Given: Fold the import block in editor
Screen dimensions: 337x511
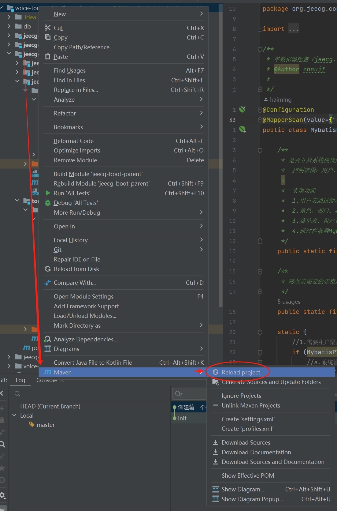Looking at the screenshot, I should (x=260, y=29).
